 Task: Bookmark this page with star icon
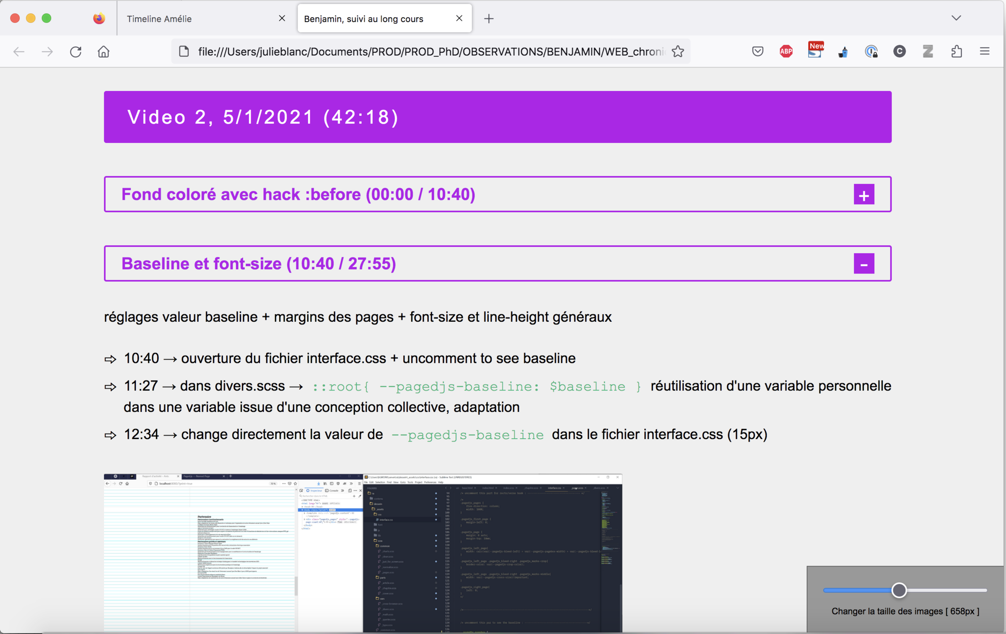[x=678, y=52]
